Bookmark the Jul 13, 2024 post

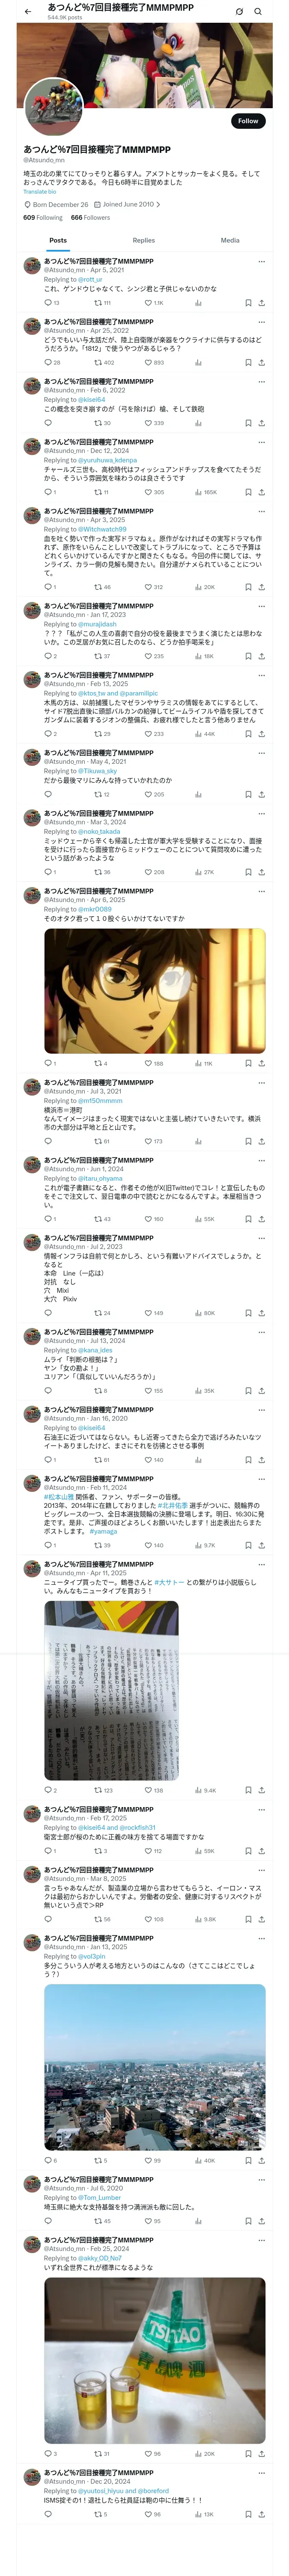[248, 1391]
